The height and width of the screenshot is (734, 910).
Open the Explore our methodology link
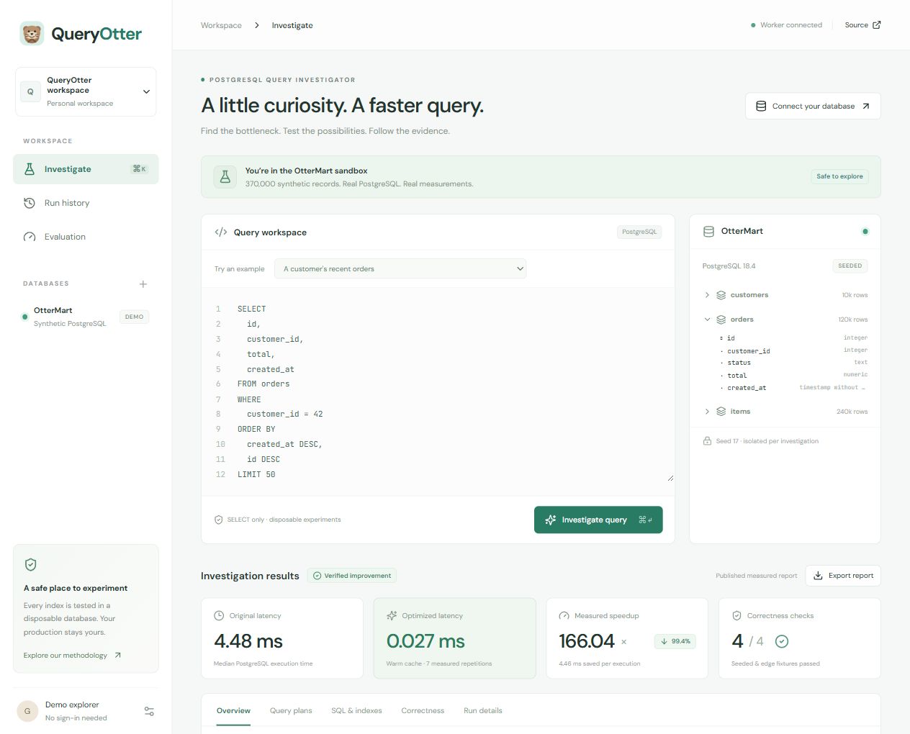point(72,655)
